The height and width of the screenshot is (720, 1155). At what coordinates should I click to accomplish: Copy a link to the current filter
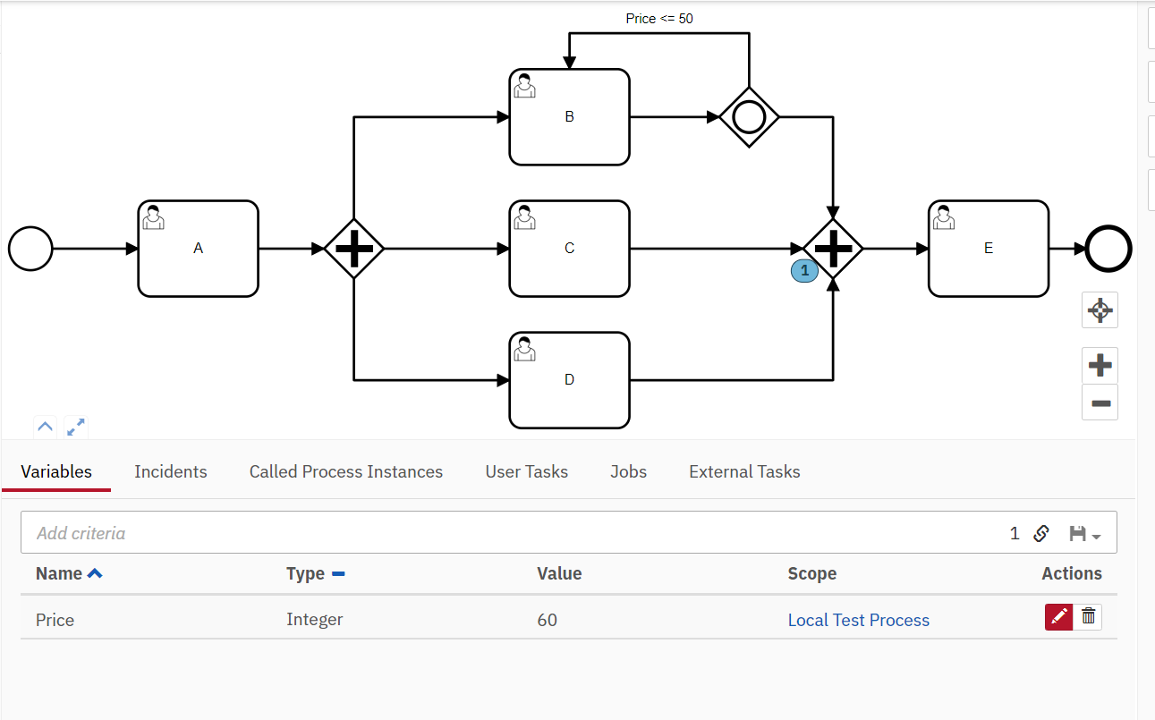(1041, 533)
